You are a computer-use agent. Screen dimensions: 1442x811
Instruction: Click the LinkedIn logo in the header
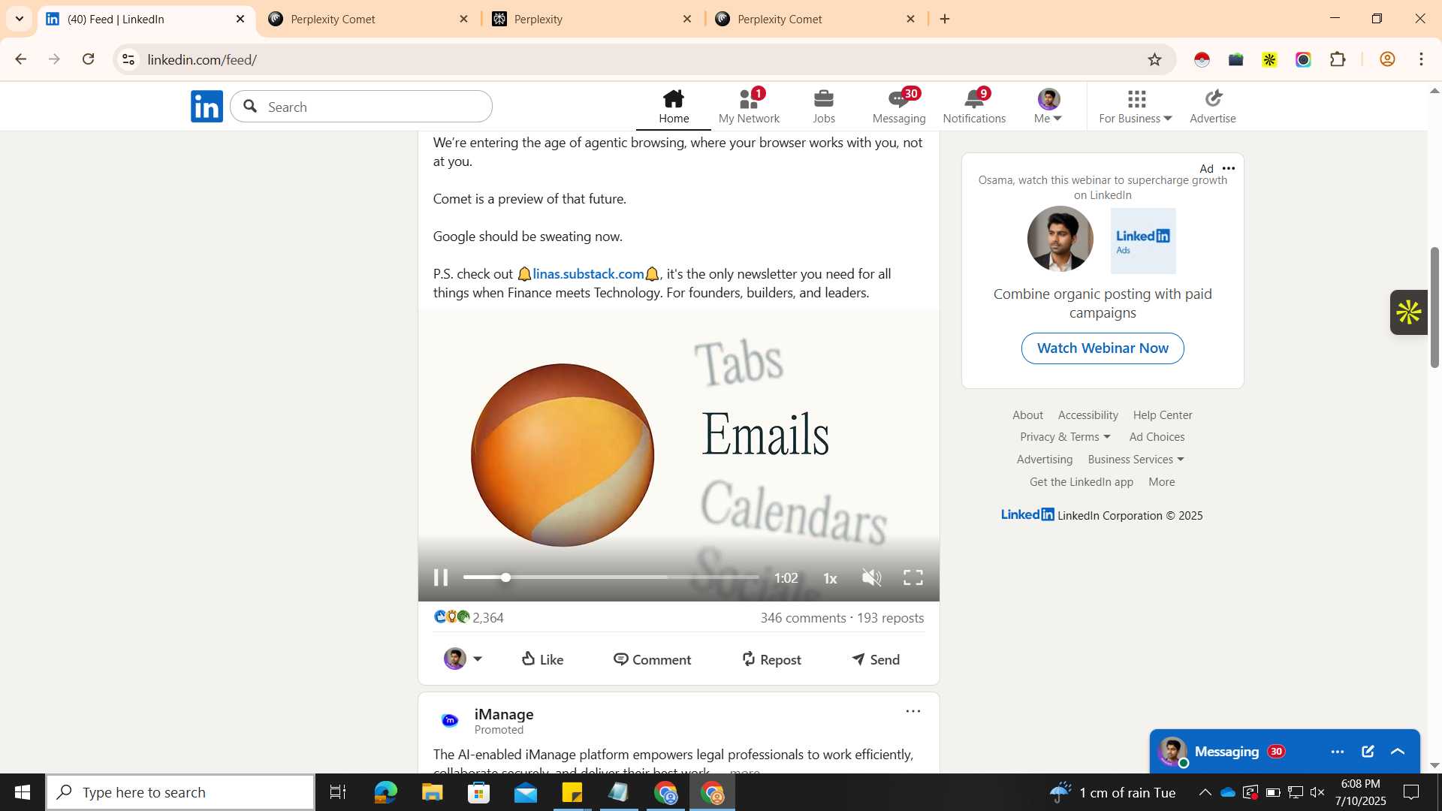(x=207, y=107)
